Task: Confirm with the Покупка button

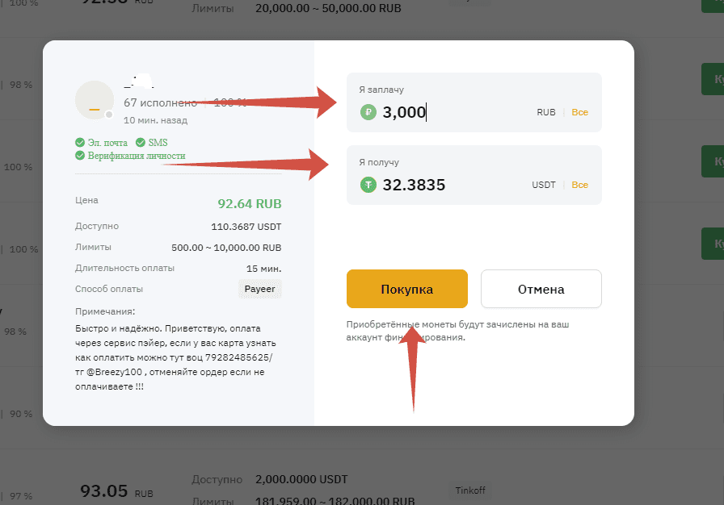Action: coord(406,289)
